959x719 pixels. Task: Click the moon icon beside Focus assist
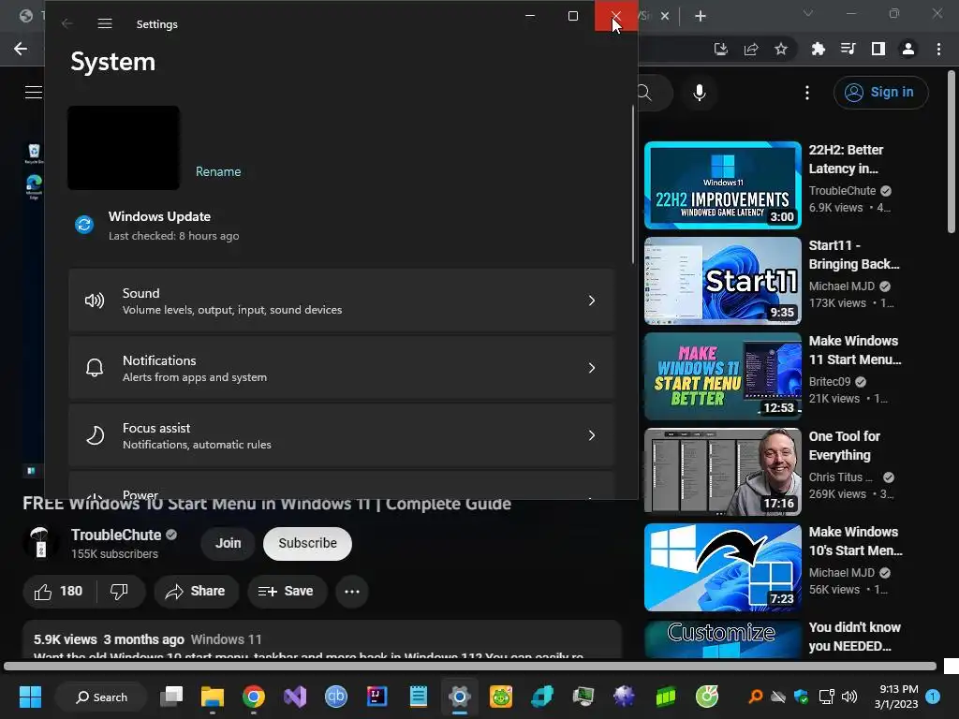[95, 435]
